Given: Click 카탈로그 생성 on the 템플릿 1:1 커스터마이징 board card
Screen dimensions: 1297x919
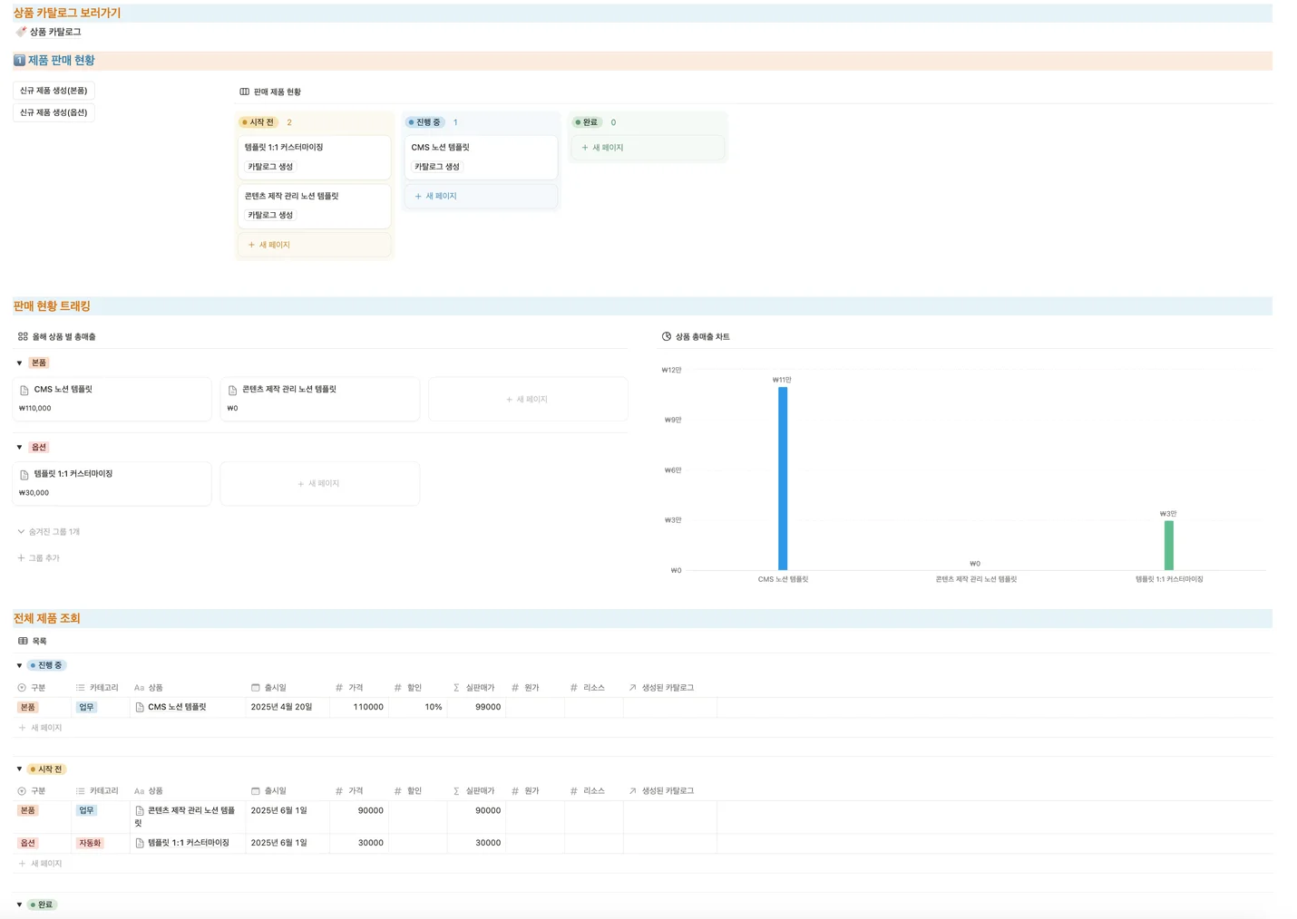Looking at the screenshot, I should click(270, 167).
